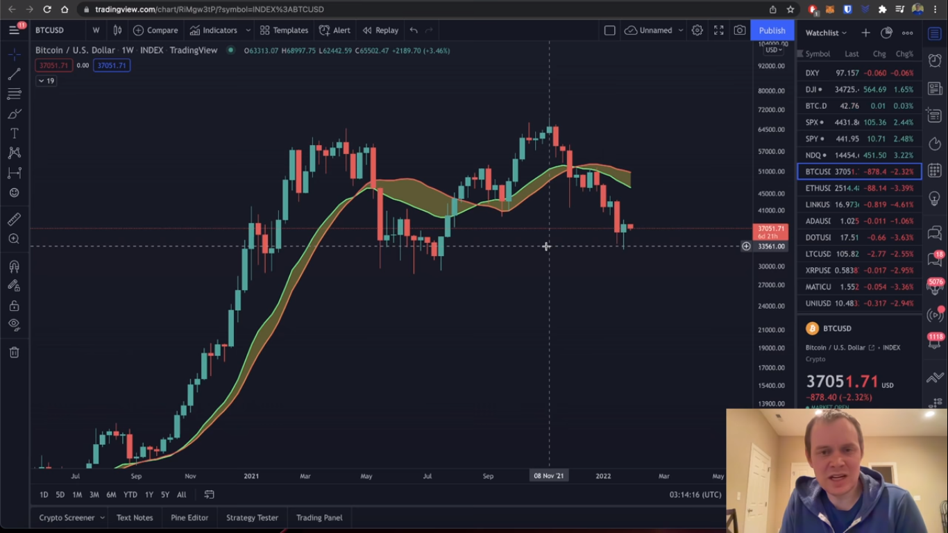Open the Strategy Tester tab

click(x=251, y=517)
